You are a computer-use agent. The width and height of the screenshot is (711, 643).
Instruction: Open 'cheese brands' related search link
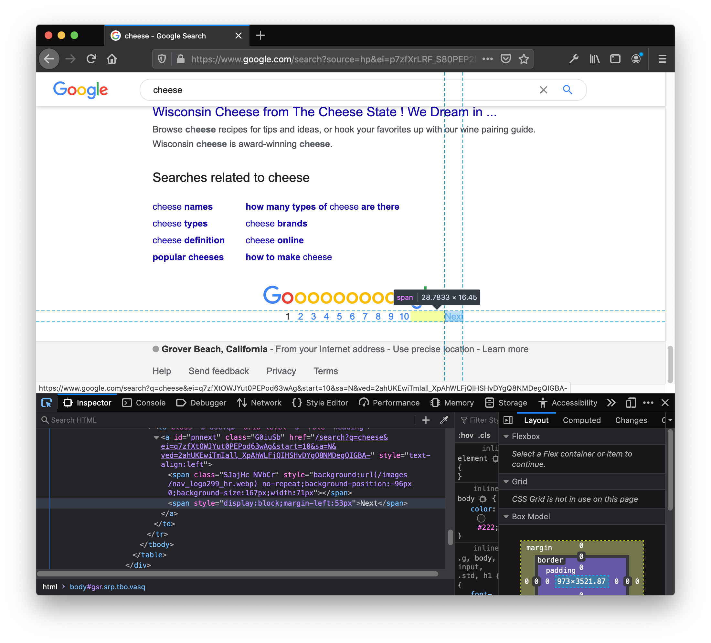tap(276, 224)
